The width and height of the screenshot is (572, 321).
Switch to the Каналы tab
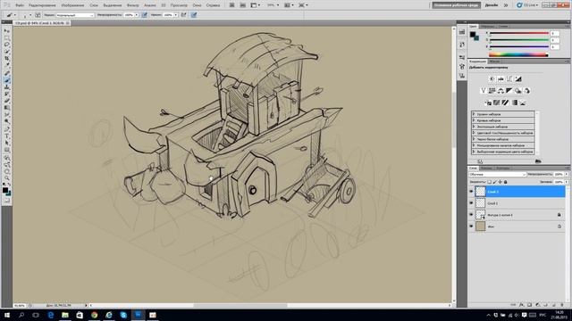(486, 169)
